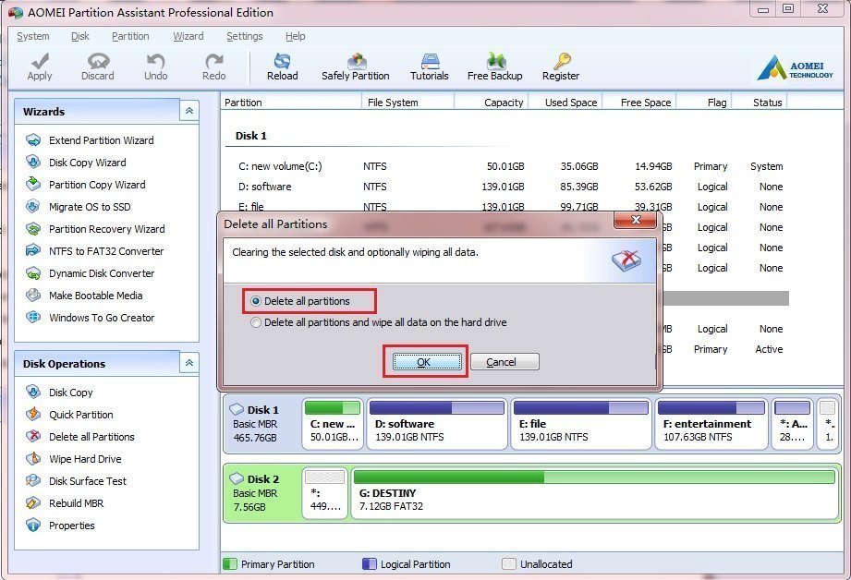
Task: Sort by the Free Space column header
Action: (638, 102)
